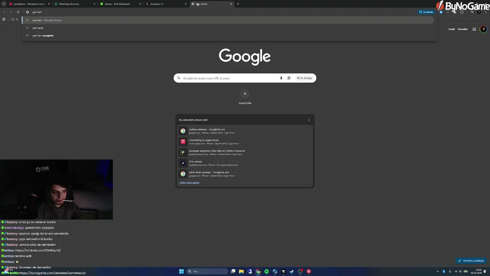
Task: Open the Görseller link
Action: [x=462, y=29]
